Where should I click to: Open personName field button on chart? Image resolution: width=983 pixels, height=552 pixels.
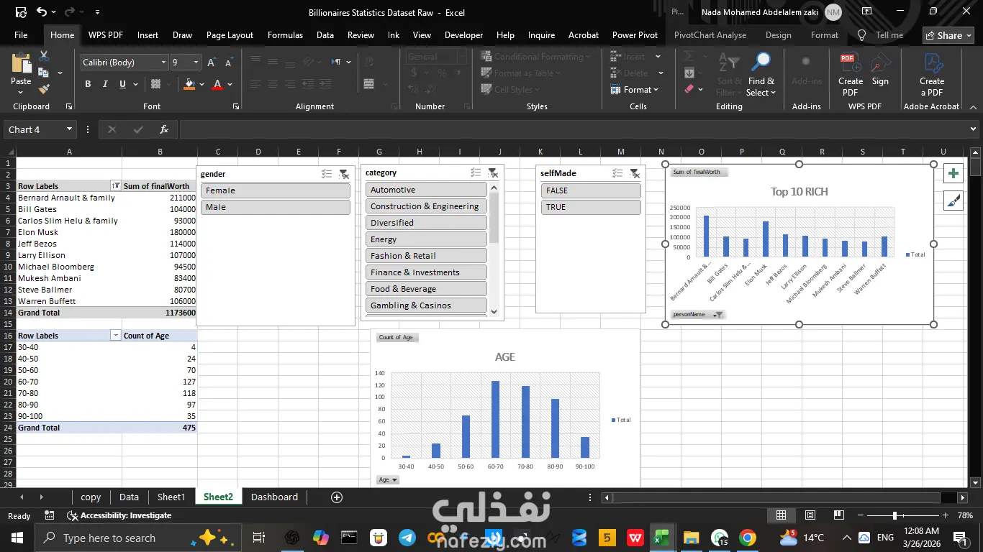(697, 315)
